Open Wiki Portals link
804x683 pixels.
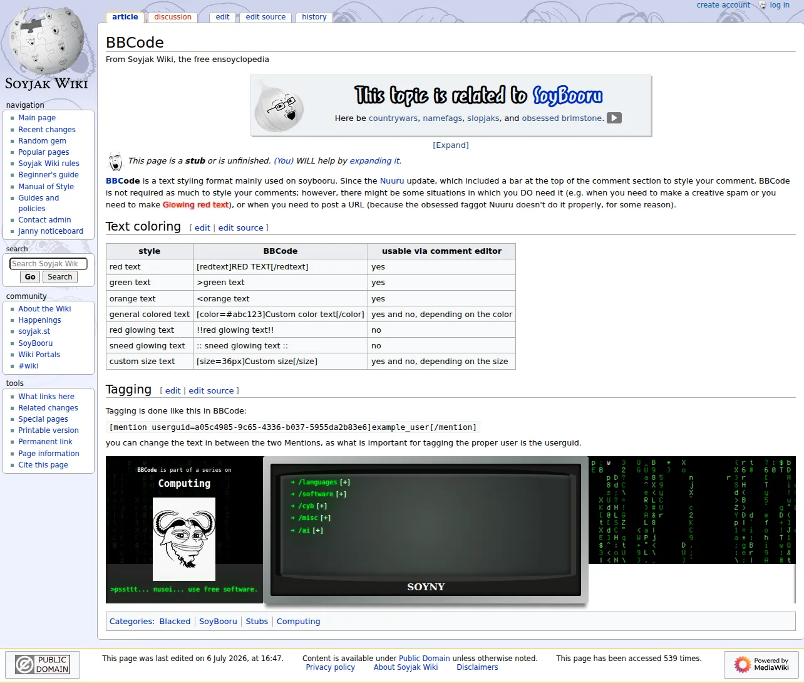coord(39,355)
